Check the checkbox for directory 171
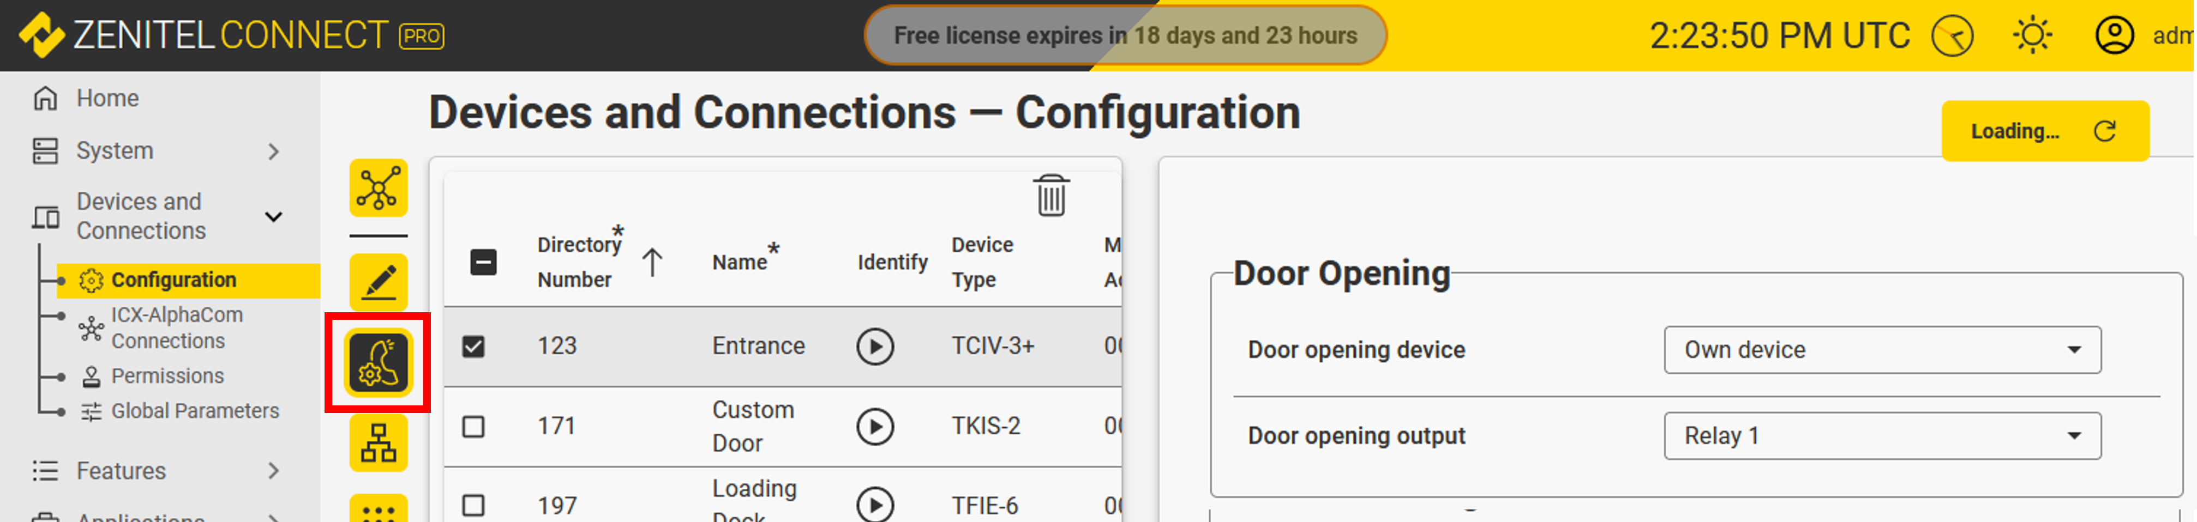Viewport: 2197px width, 522px height. pos(473,427)
